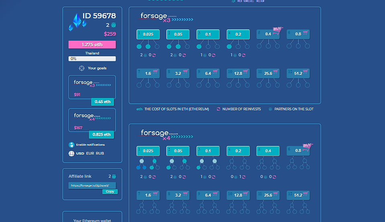Click the affiliate link URL field
Image resolution: width=385 pixels, height=222 pixels.
click(92, 185)
